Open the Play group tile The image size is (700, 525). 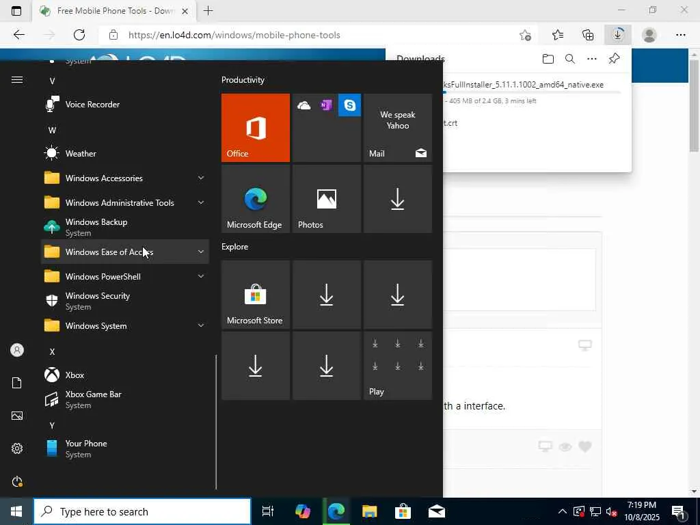(398, 366)
